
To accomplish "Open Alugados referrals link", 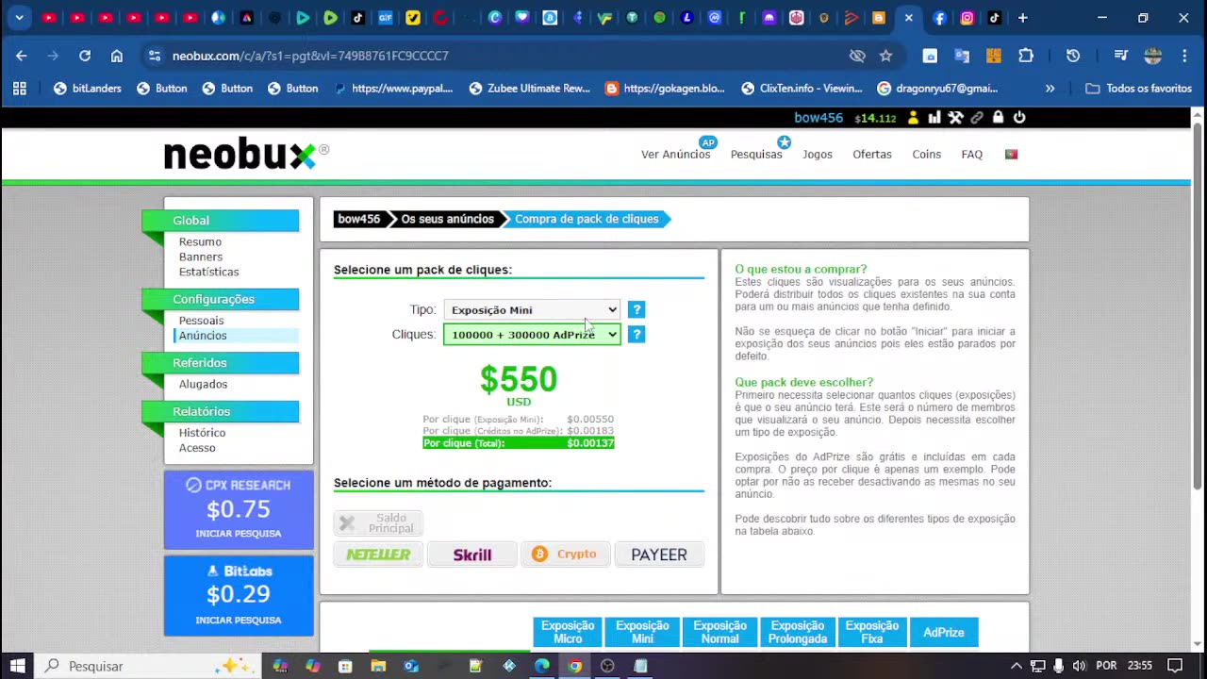I will [x=203, y=384].
